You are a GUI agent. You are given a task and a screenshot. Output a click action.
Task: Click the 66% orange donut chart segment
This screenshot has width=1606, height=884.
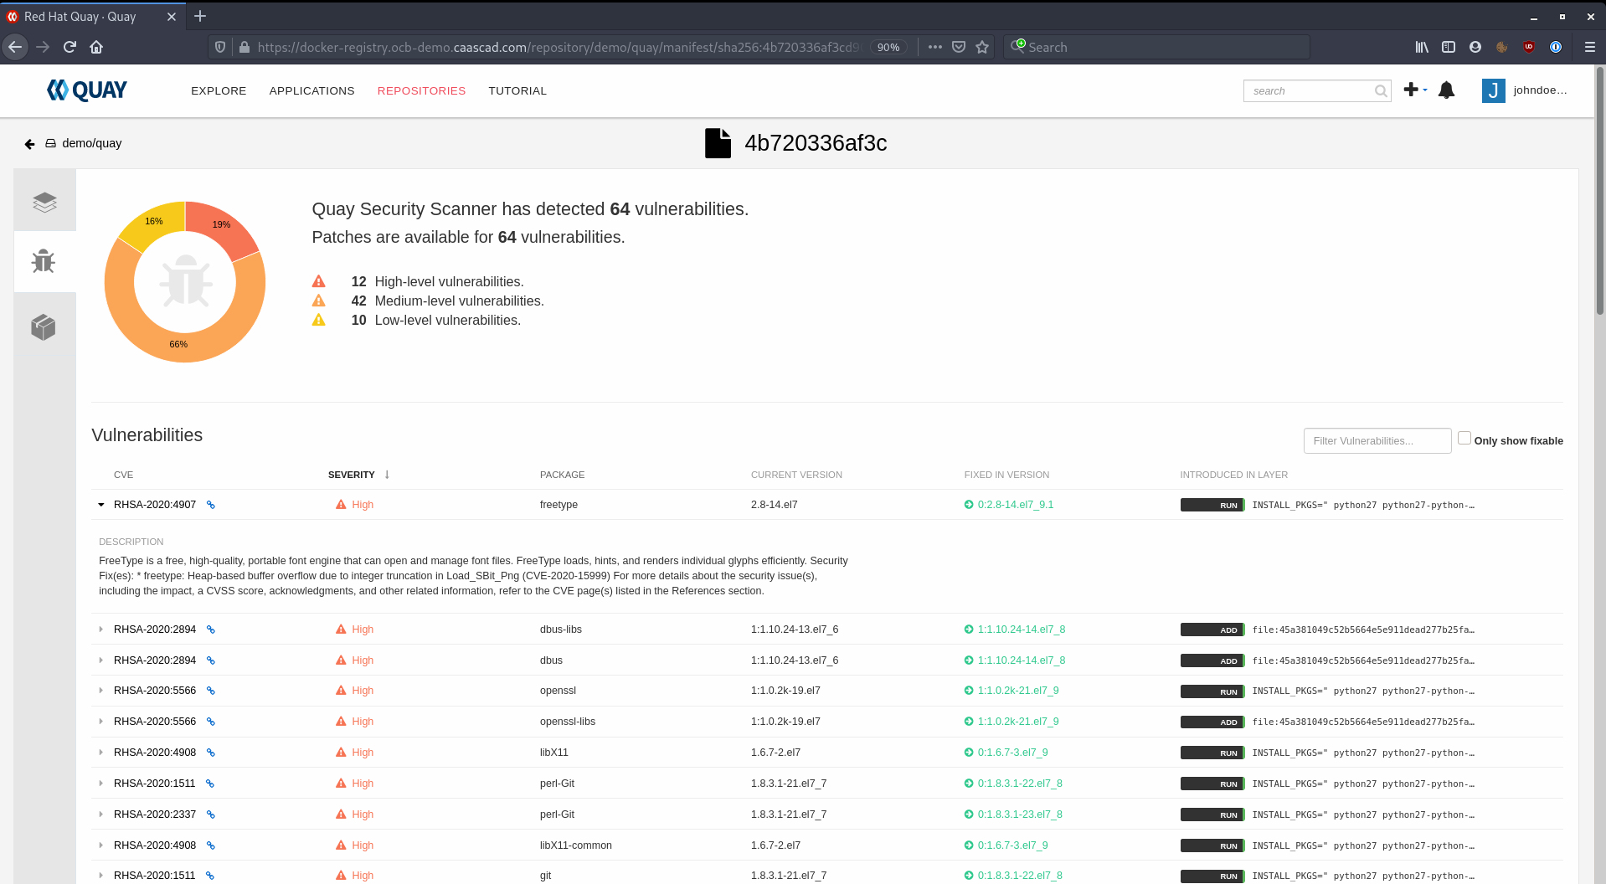tap(178, 345)
